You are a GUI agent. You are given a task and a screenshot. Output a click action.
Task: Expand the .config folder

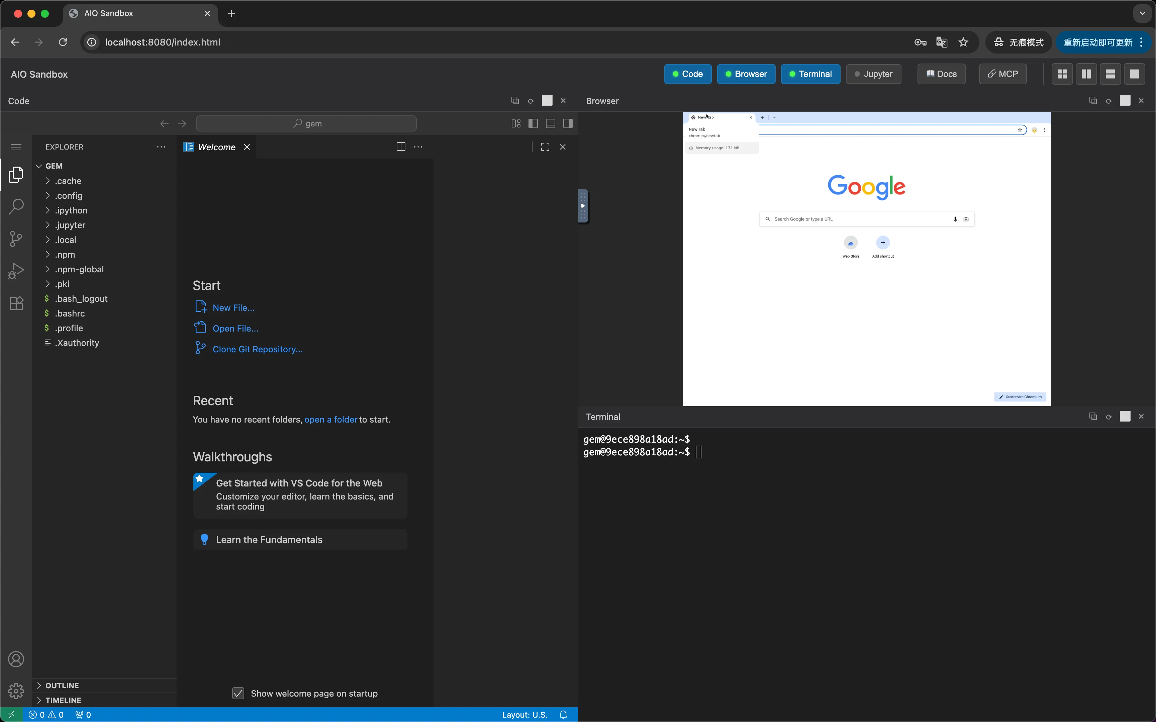tap(69, 196)
